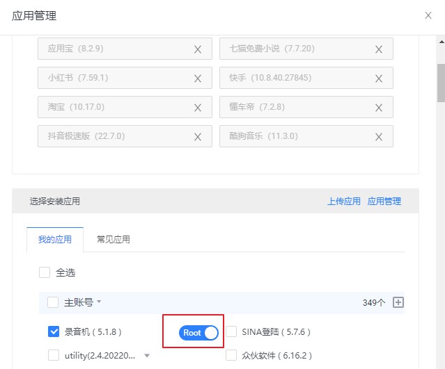The image size is (445, 369).
Task: Click the 上传应用 link
Action: (x=344, y=202)
